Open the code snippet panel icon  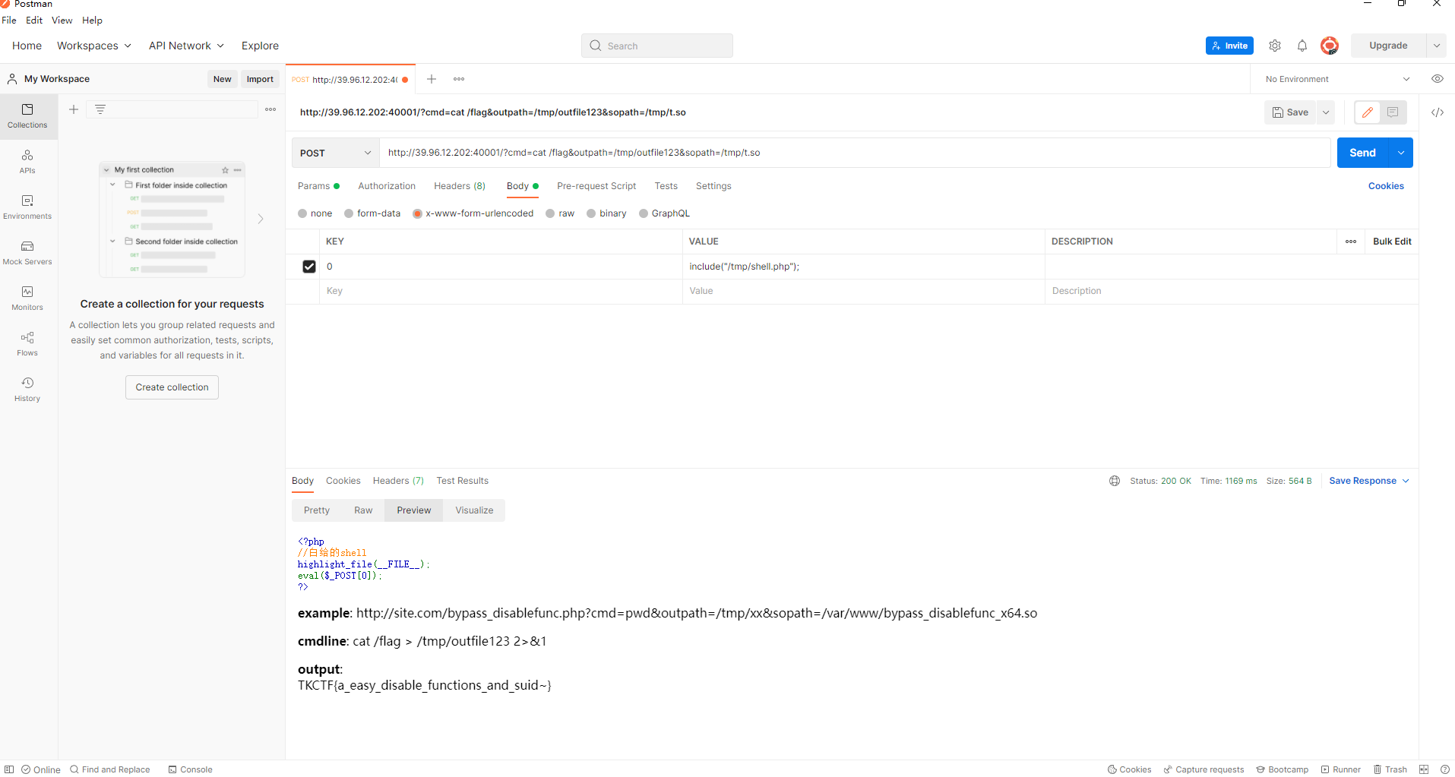point(1438,112)
